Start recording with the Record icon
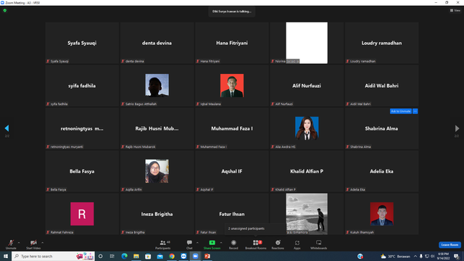Screen dimensions: 464x261 pyautogui.click(x=233, y=243)
